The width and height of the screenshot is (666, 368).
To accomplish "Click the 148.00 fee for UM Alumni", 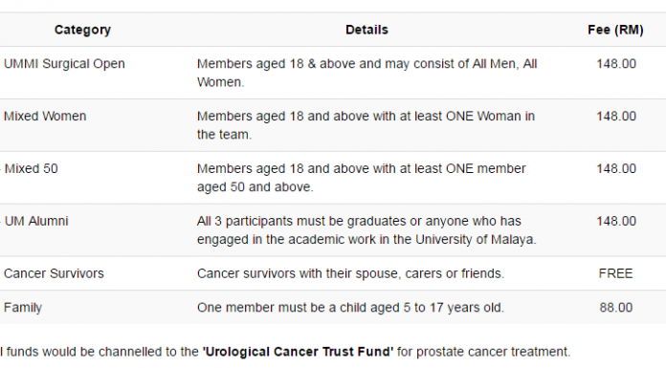I will coord(616,221).
